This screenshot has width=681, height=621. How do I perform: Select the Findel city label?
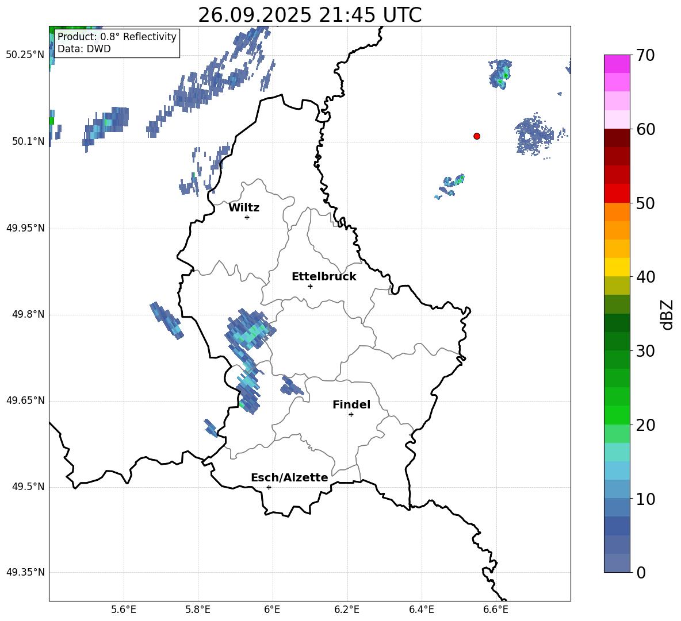pyautogui.click(x=351, y=404)
